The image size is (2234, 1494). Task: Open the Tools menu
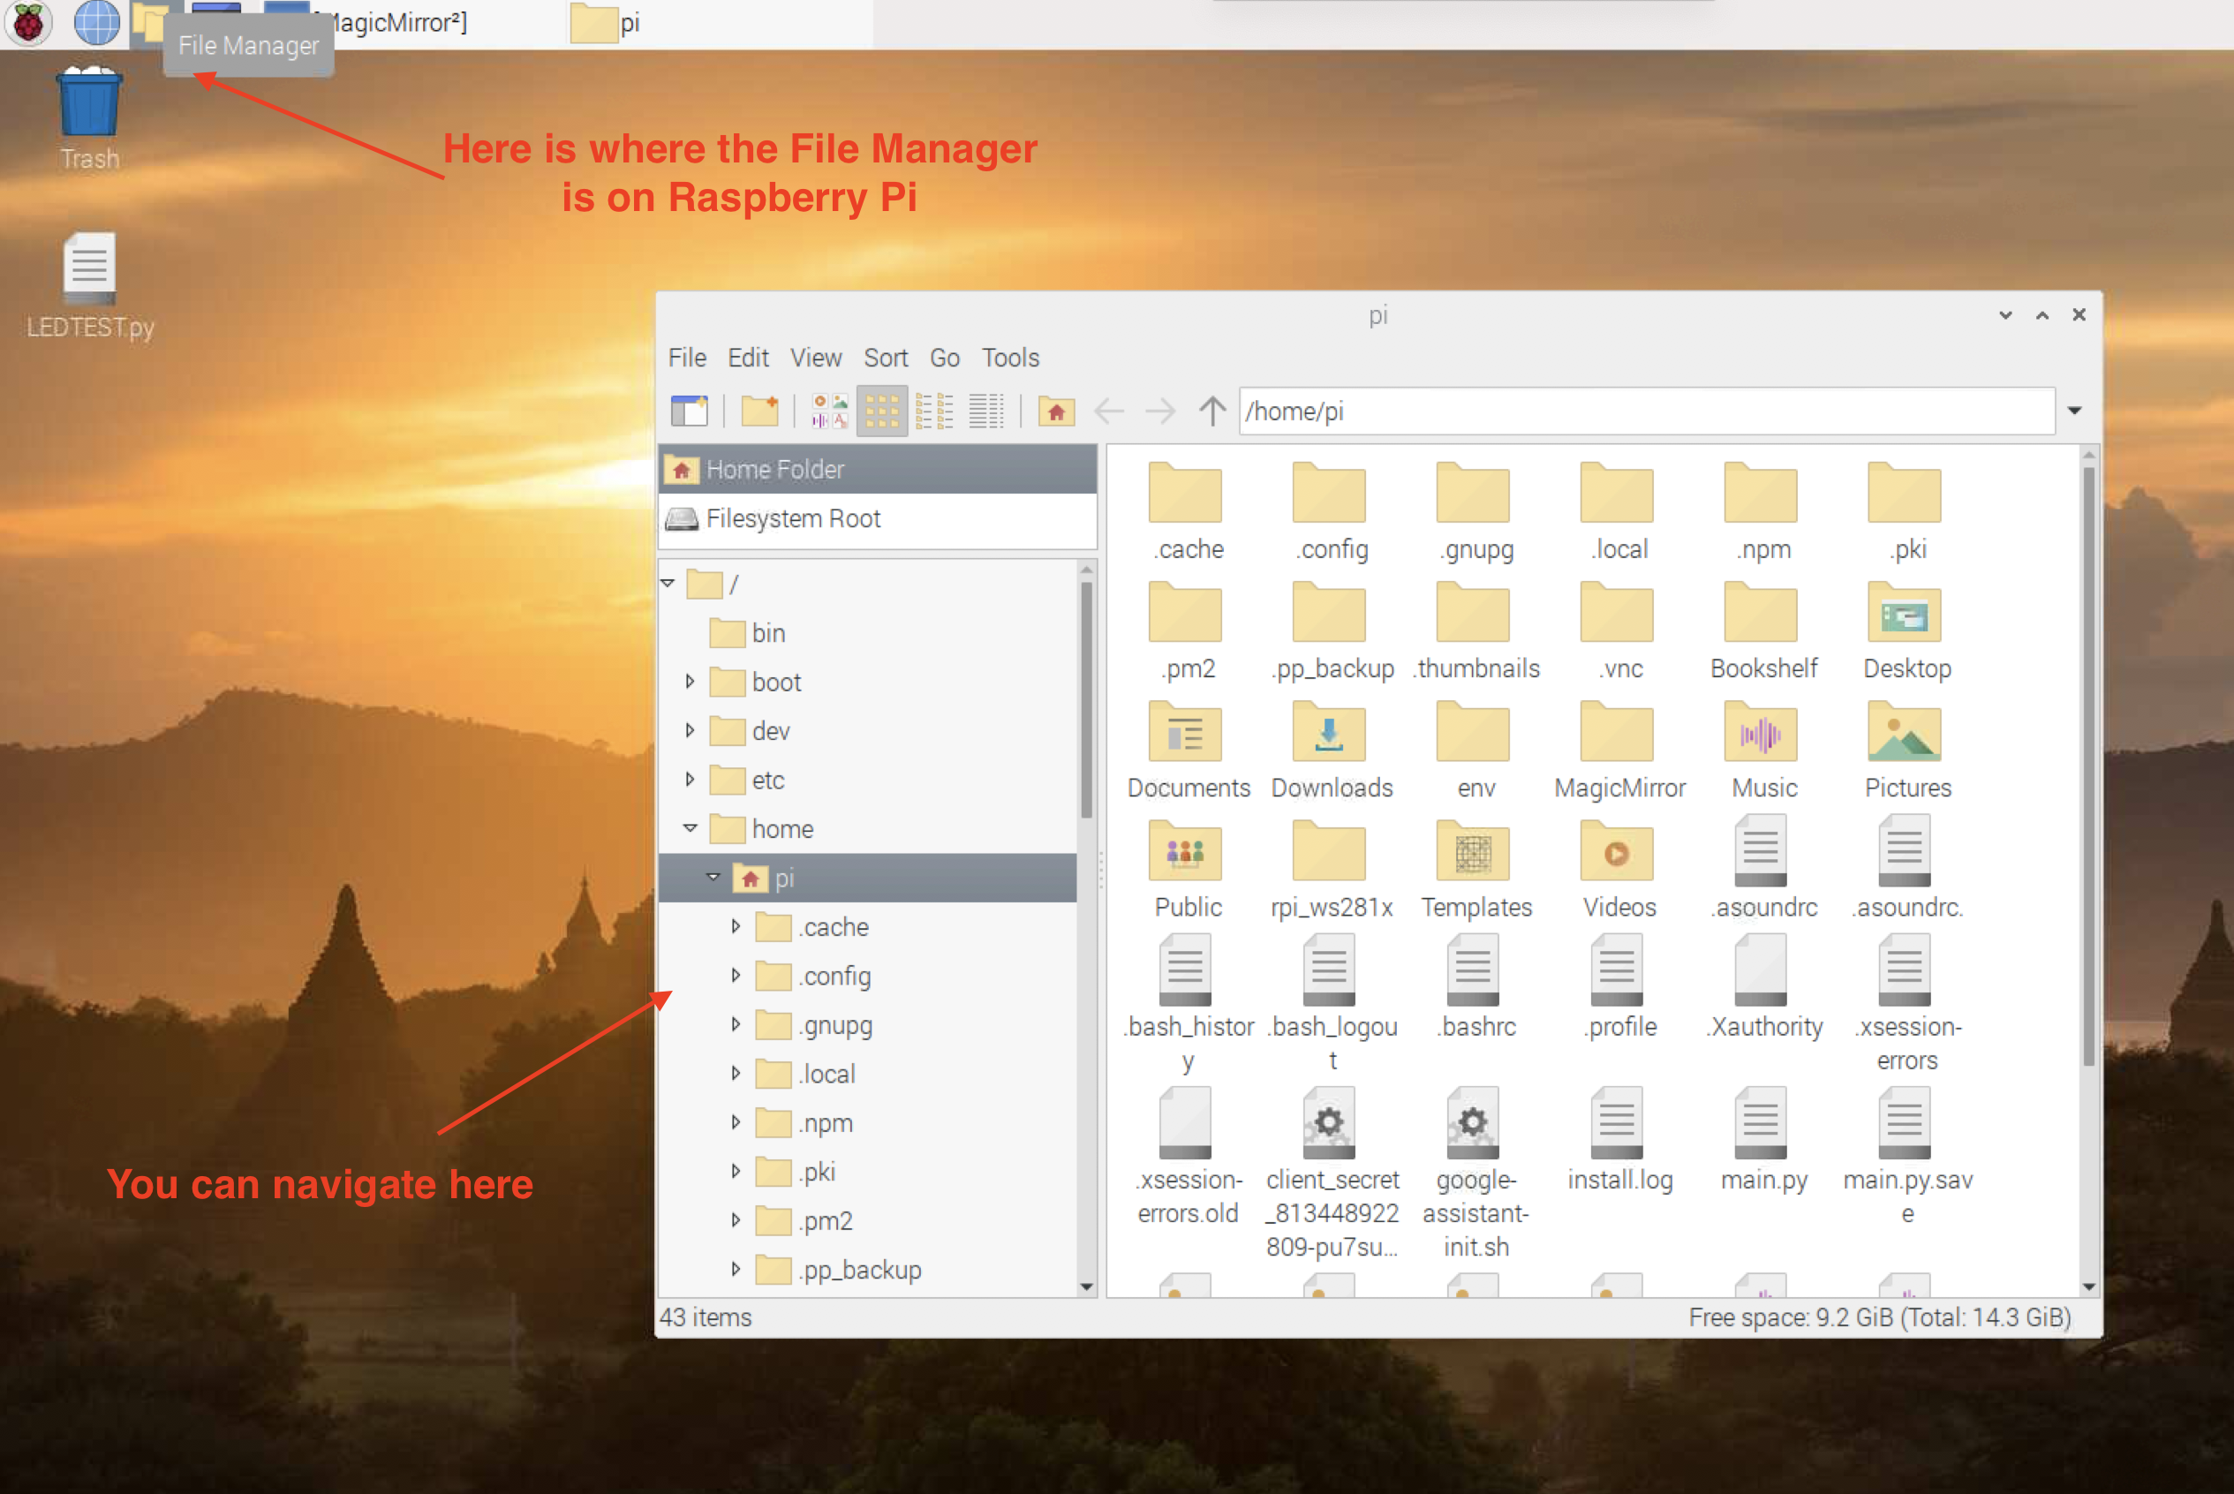(1012, 358)
